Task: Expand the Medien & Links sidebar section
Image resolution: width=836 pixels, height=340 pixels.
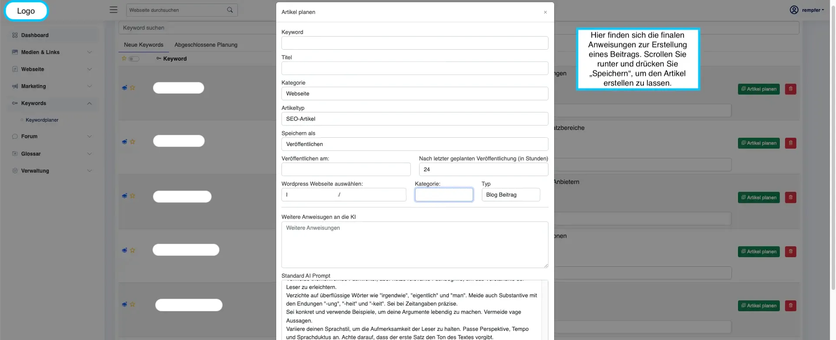Action: pyautogui.click(x=89, y=52)
